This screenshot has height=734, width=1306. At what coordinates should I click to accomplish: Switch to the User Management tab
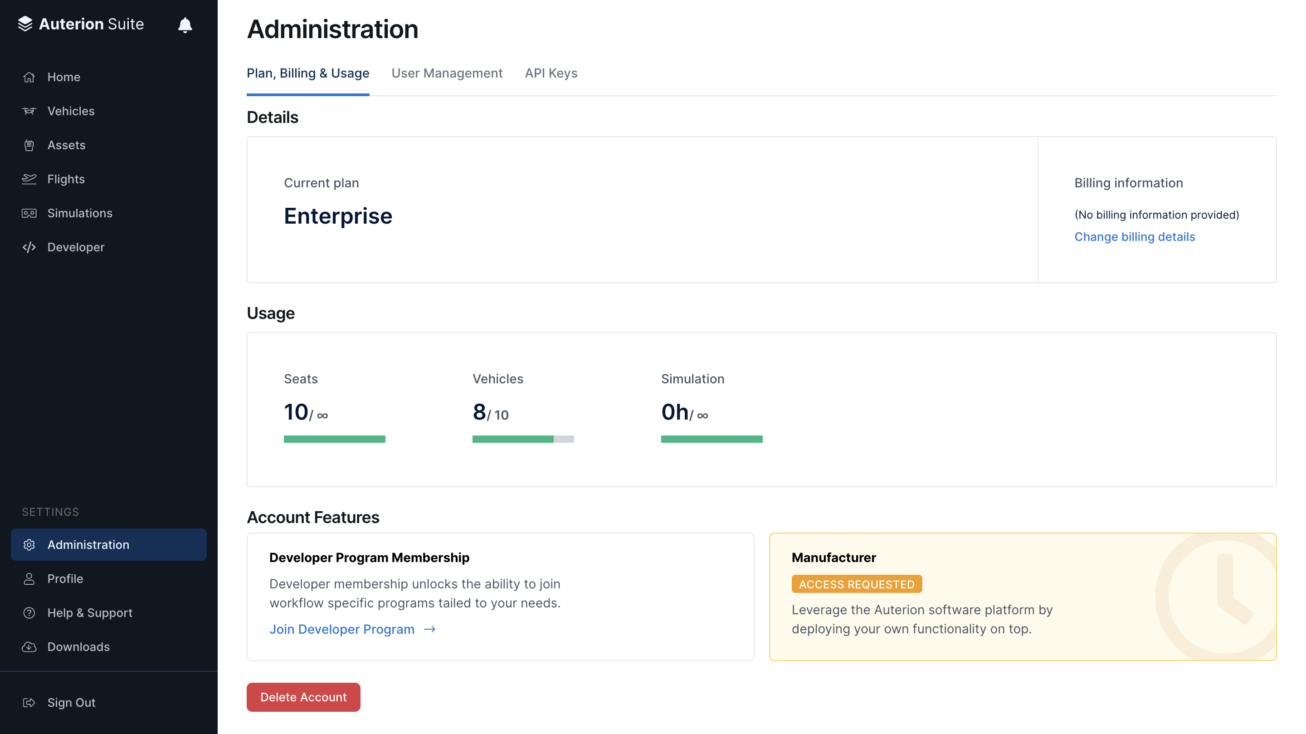[447, 73]
